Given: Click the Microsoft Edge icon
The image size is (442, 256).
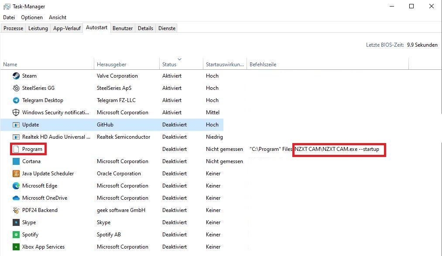Looking at the screenshot, I should click(16, 186).
